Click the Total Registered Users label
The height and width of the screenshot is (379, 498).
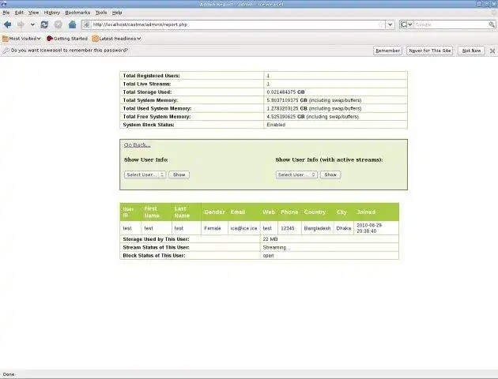click(151, 76)
